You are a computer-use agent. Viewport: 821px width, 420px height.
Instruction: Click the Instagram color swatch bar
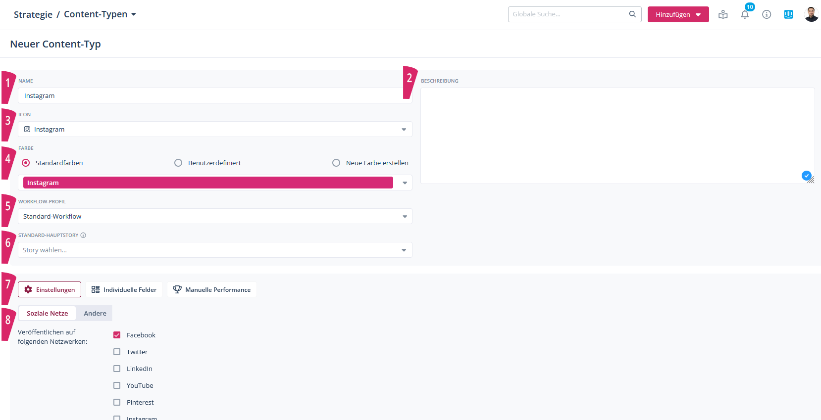[208, 183]
